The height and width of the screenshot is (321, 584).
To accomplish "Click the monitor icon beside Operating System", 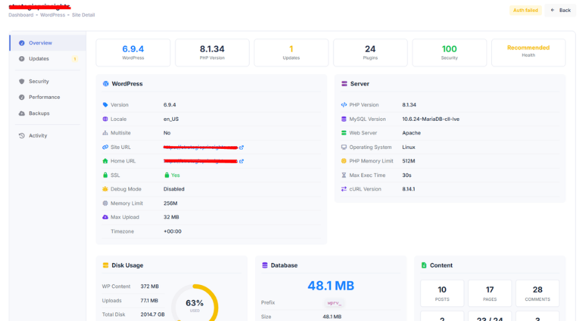I will (x=344, y=147).
